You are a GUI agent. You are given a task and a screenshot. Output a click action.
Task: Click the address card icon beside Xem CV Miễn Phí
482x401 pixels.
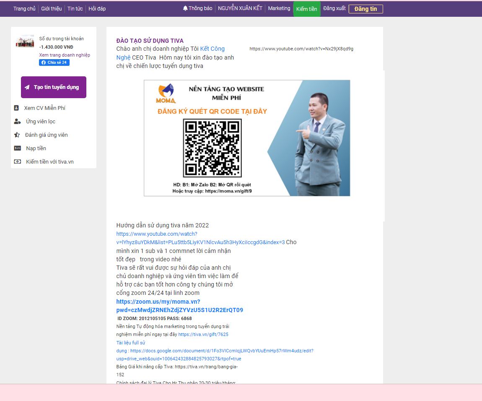[x=16, y=108]
